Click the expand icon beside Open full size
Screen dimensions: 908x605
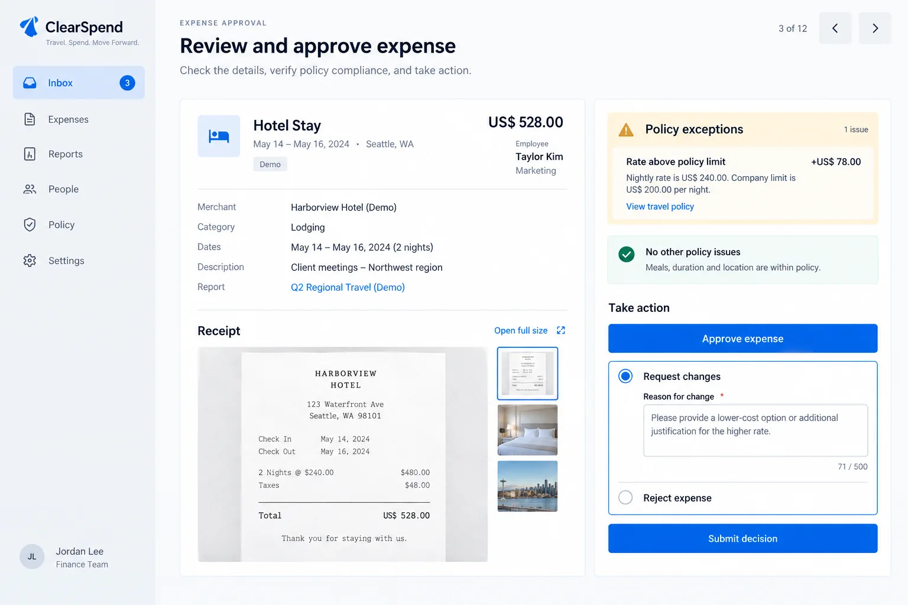[561, 330]
